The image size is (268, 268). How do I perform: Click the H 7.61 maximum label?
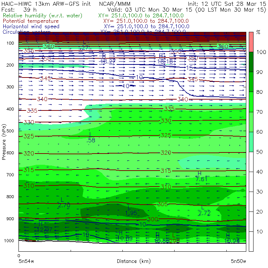(x=201, y=176)
